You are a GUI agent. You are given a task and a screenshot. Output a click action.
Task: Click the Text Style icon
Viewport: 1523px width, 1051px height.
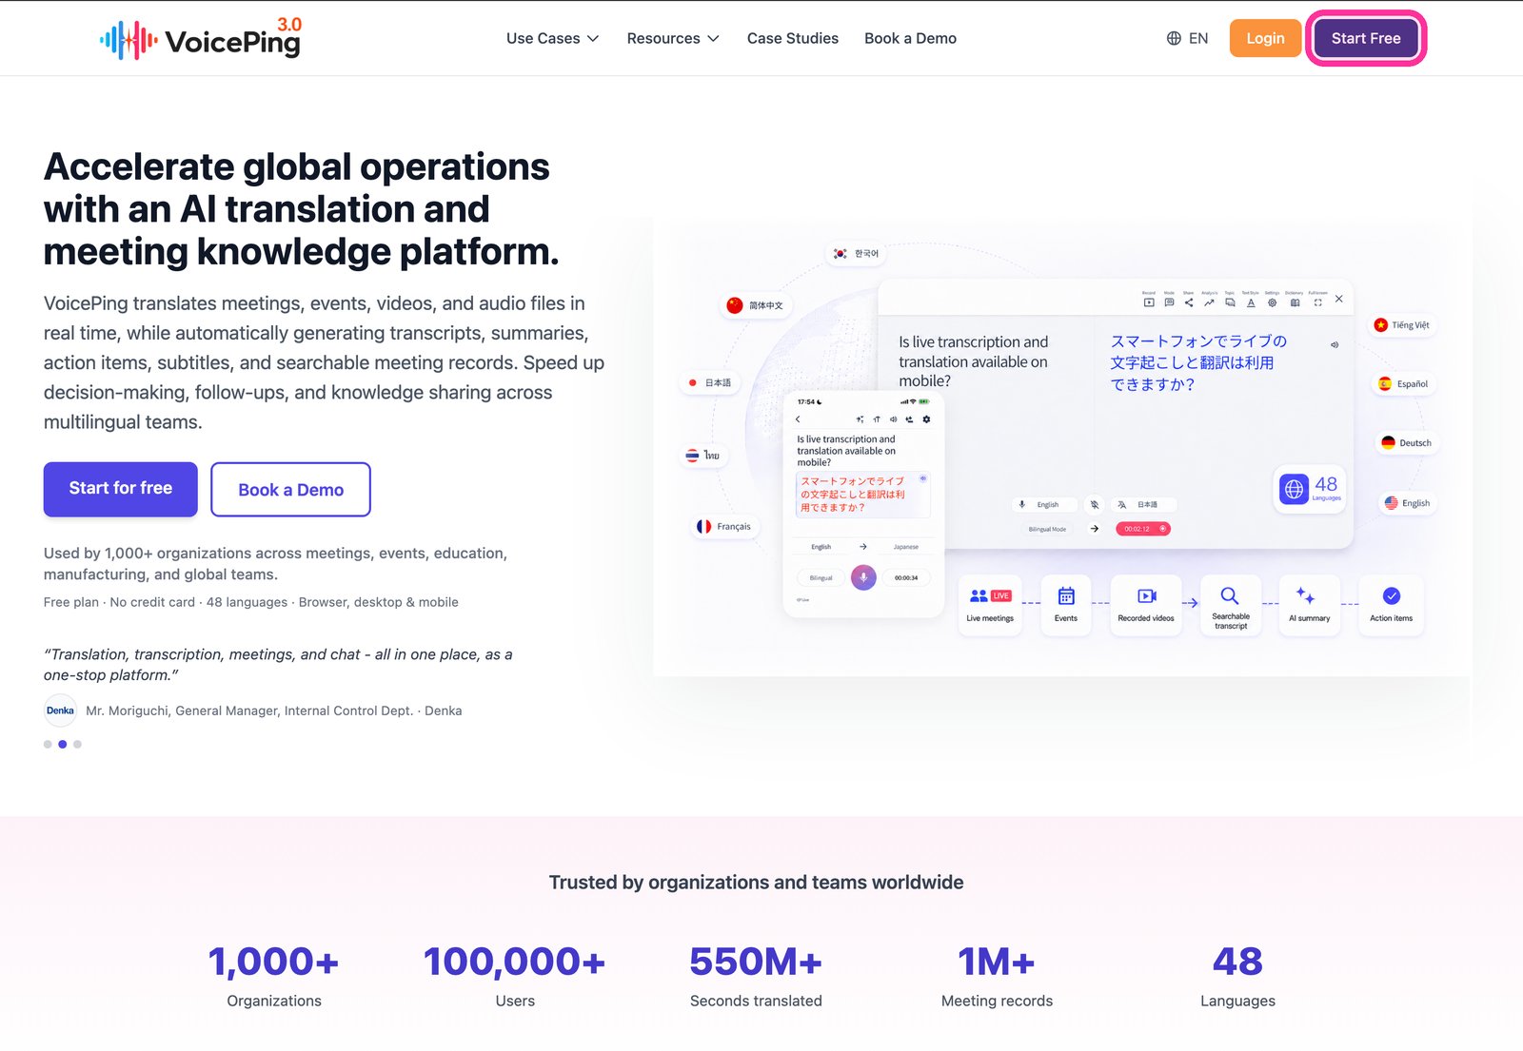[x=1251, y=302]
